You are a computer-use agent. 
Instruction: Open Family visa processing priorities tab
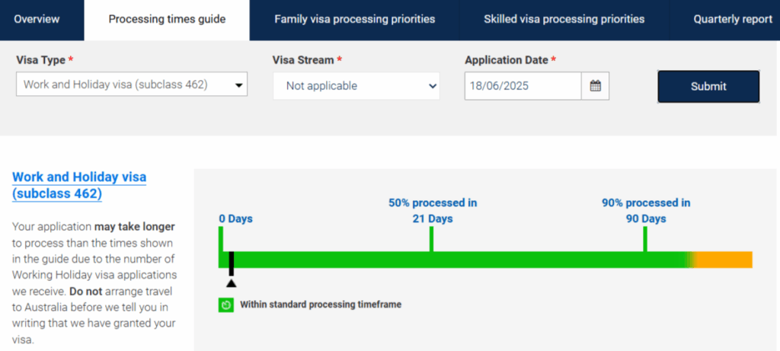tap(355, 19)
